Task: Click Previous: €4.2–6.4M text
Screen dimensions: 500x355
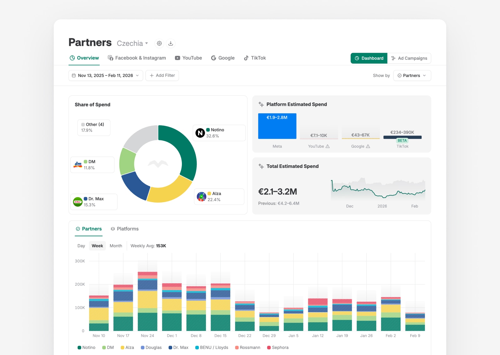Action: pos(279,203)
